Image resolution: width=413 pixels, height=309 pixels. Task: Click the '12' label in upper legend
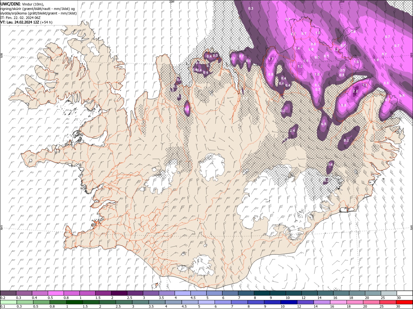[304, 298]
